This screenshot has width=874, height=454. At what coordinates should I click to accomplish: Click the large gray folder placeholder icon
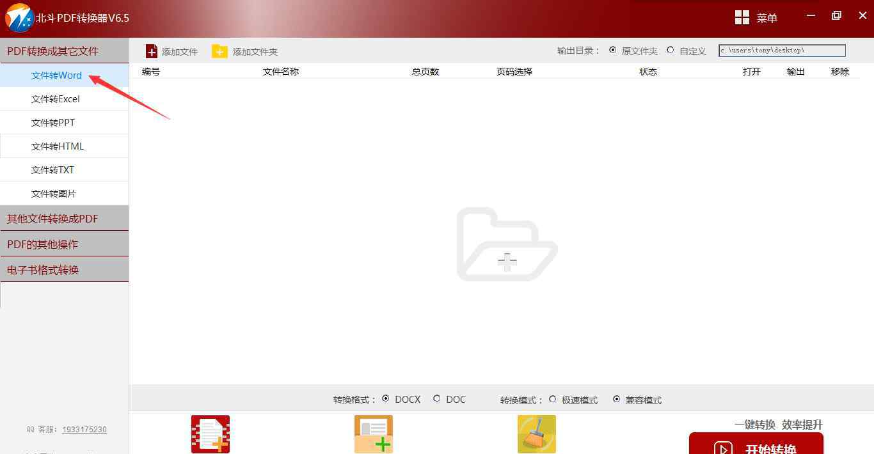tap(507, 244)
